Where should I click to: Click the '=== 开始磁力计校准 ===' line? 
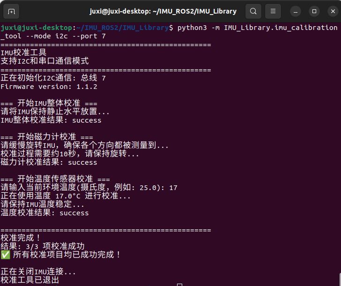pyautogui.click(x=47, y=137)
